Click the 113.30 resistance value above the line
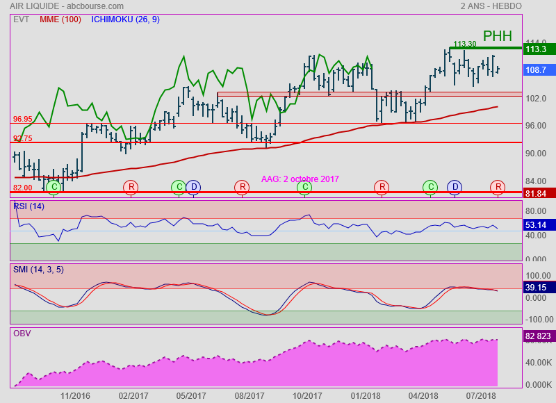Screen dimensions: 556x403 point(464,44)
